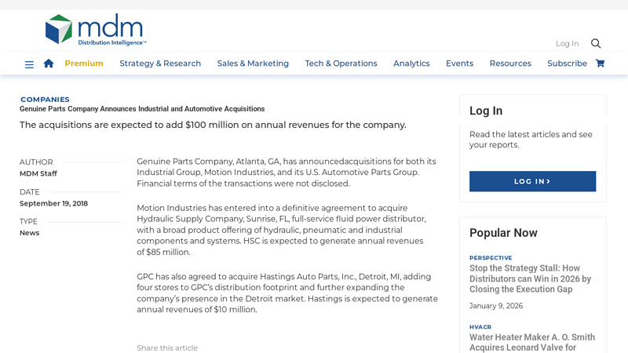Click the paragraph about Hastings Auto Parts
This screenshot has width=628, height=353.
(x=287, y=293)
